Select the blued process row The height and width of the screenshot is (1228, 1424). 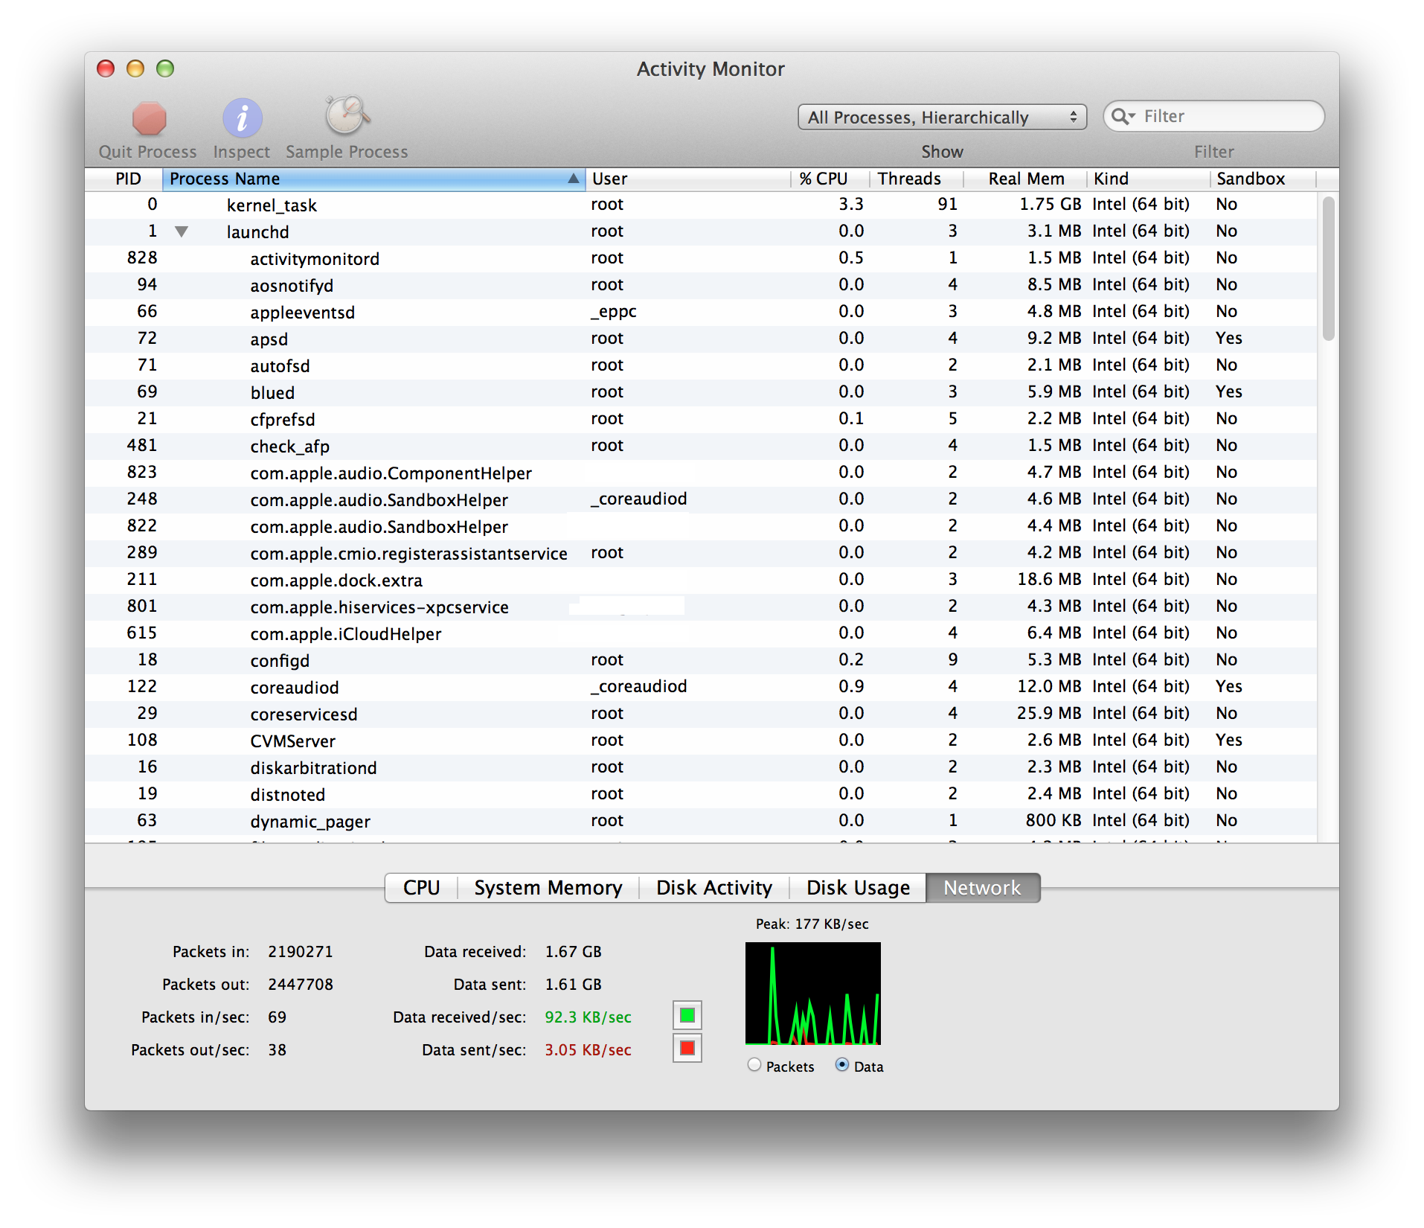[701, 392]
